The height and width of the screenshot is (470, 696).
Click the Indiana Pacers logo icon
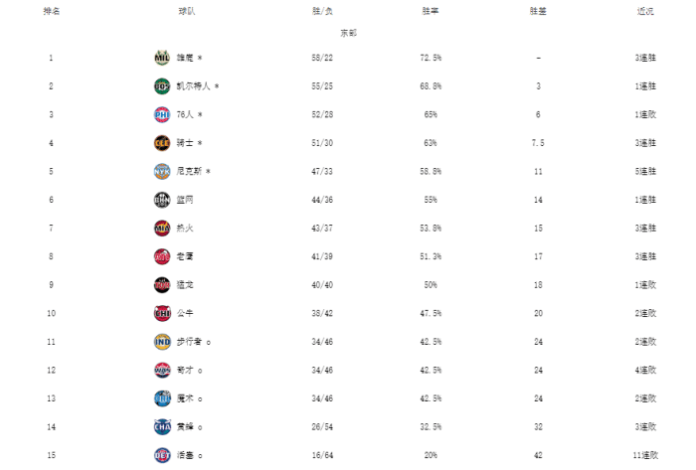click(162, 342)
